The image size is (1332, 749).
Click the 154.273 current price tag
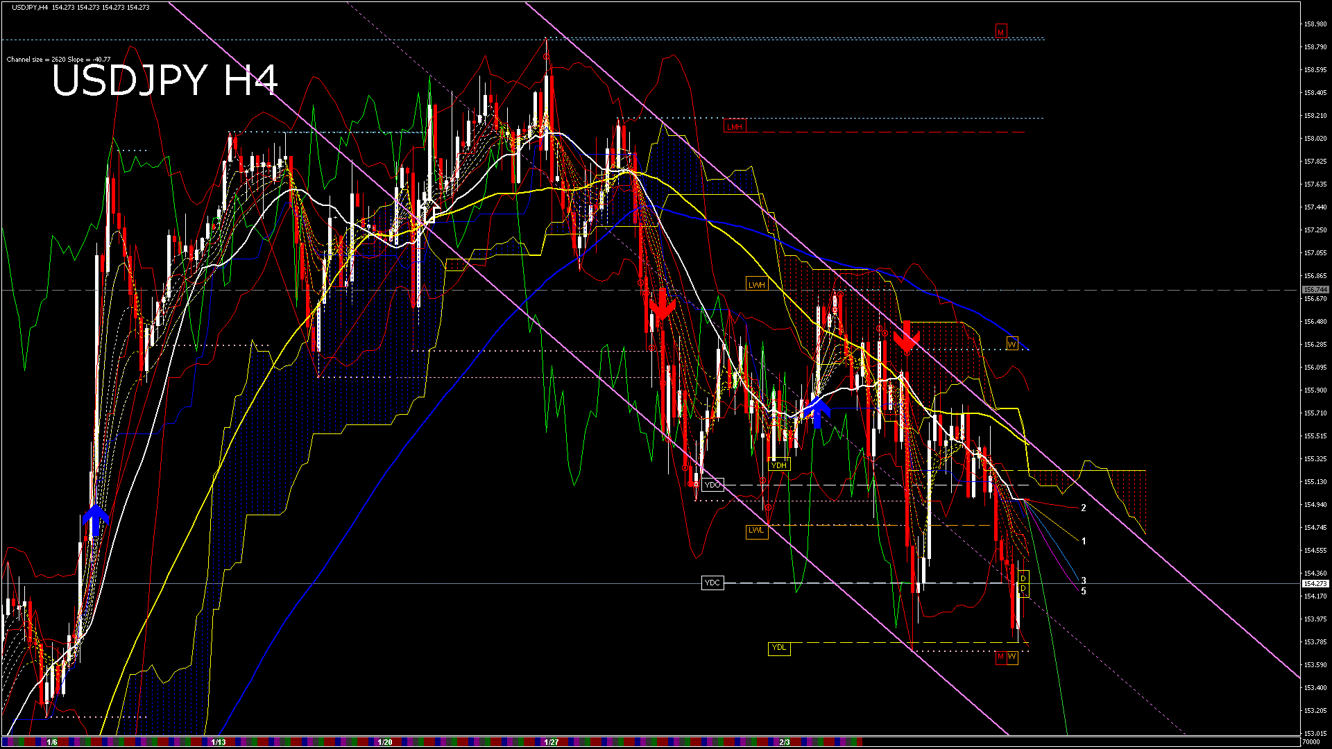[x=1315, y=584]
